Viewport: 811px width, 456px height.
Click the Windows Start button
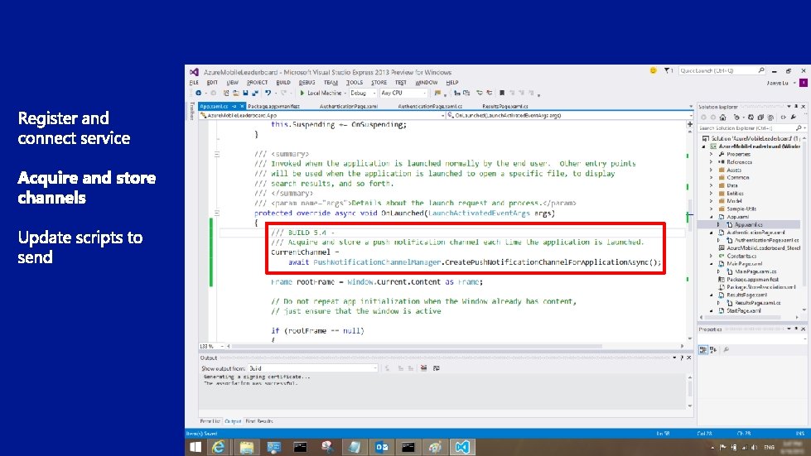(x=195, y=447)
